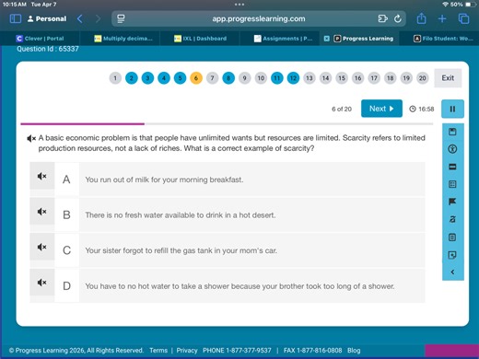Go to current question 6 bubble
Image resolution: width=479 pixels, height=359 pixels.
tap(196, 78)
